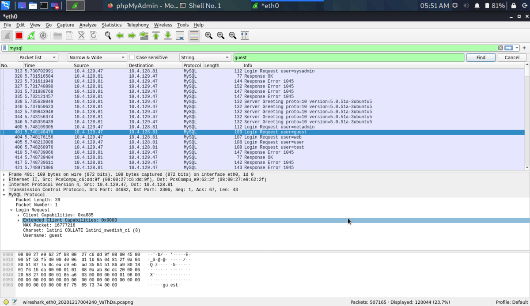Select packet 313 Login Request user=sysadmin
530x306 pixels.
coord(262,71)
